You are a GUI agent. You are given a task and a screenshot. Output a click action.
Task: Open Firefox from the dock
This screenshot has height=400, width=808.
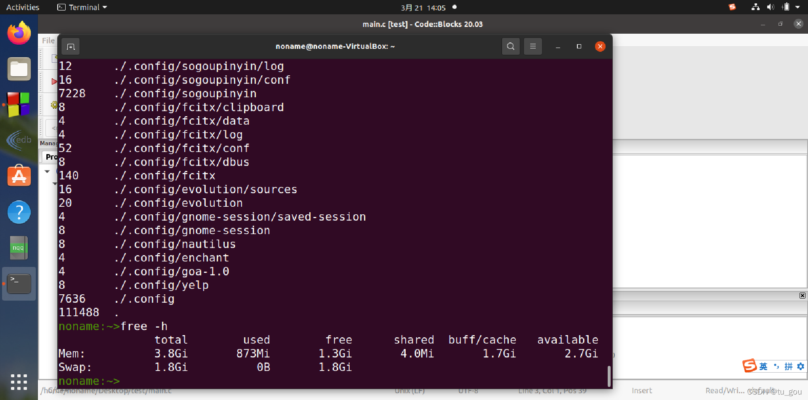(x=19, y=33)
